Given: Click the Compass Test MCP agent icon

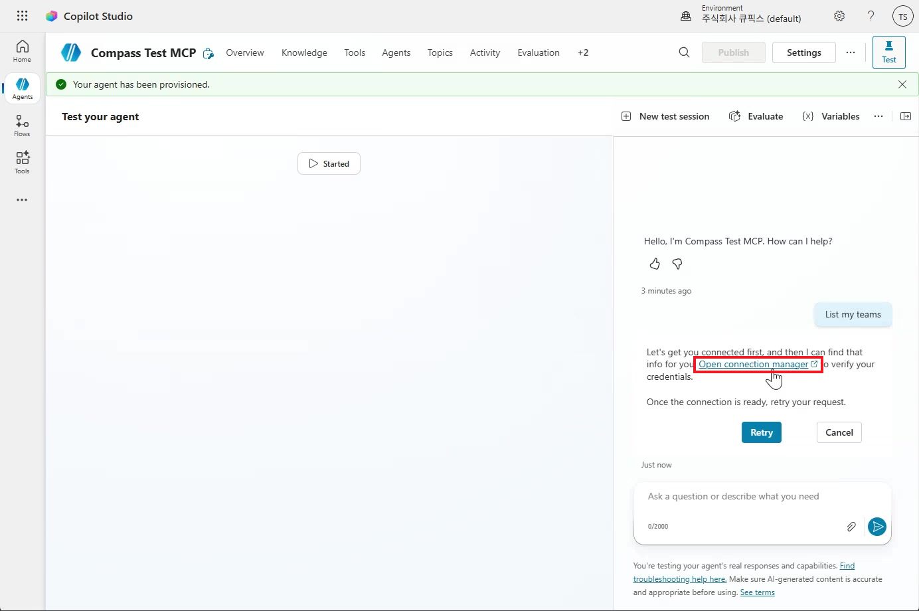Looking at the screenshot, I should pos(71,52).
